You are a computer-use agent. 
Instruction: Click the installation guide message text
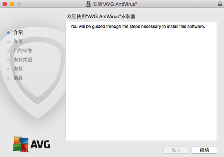coord(137,27)
